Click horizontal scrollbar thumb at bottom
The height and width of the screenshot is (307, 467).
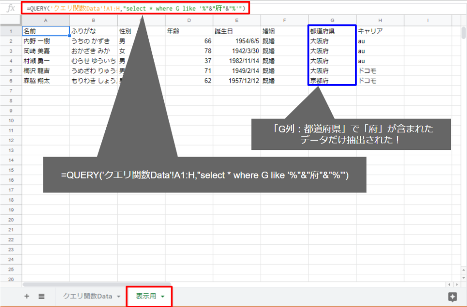pos(97,285)
